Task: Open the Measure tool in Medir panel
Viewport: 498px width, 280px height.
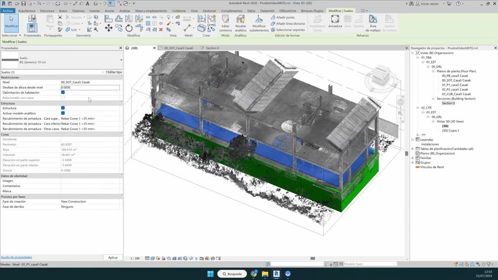Action: [x=188, y=28]
